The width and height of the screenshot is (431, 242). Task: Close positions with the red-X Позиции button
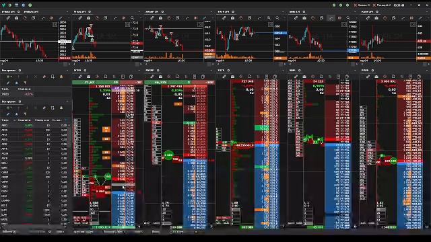[382, 5]
